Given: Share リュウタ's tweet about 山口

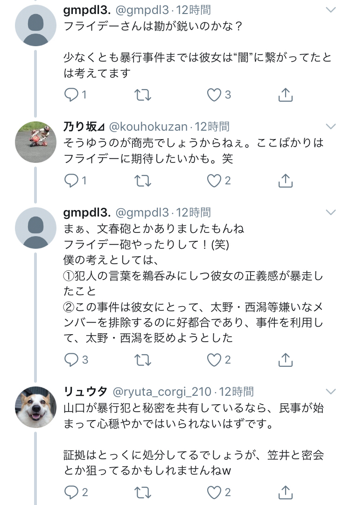Looking at the screenshot, I should click(x=285, y=491).
